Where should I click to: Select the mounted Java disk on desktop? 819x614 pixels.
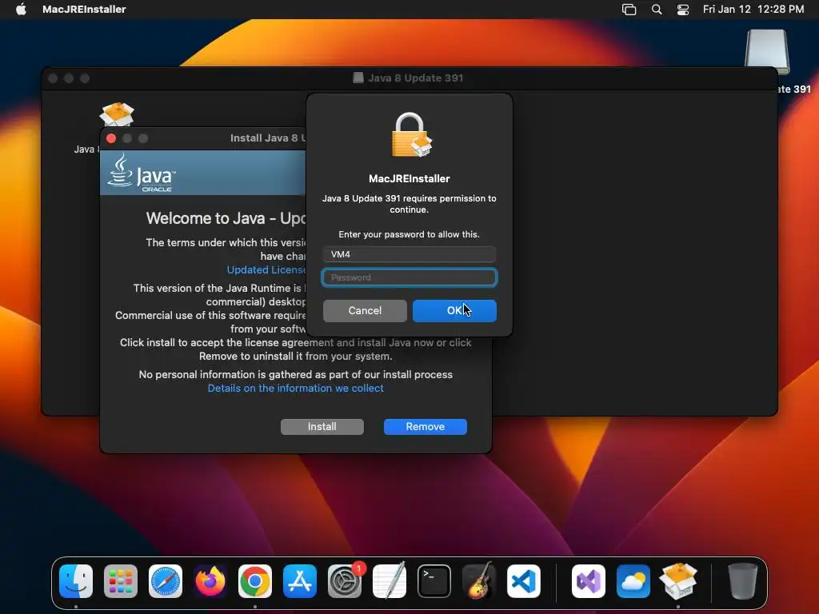pos(767,52)
